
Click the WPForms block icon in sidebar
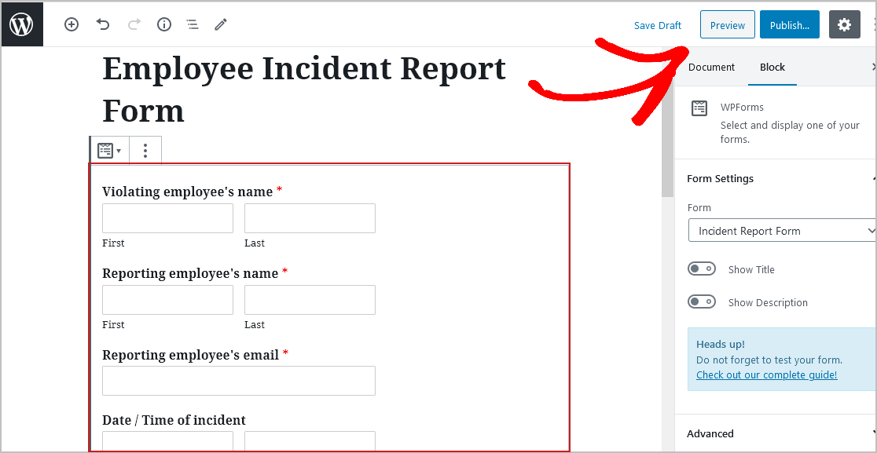pyautogui.click(x=699, y=108)
